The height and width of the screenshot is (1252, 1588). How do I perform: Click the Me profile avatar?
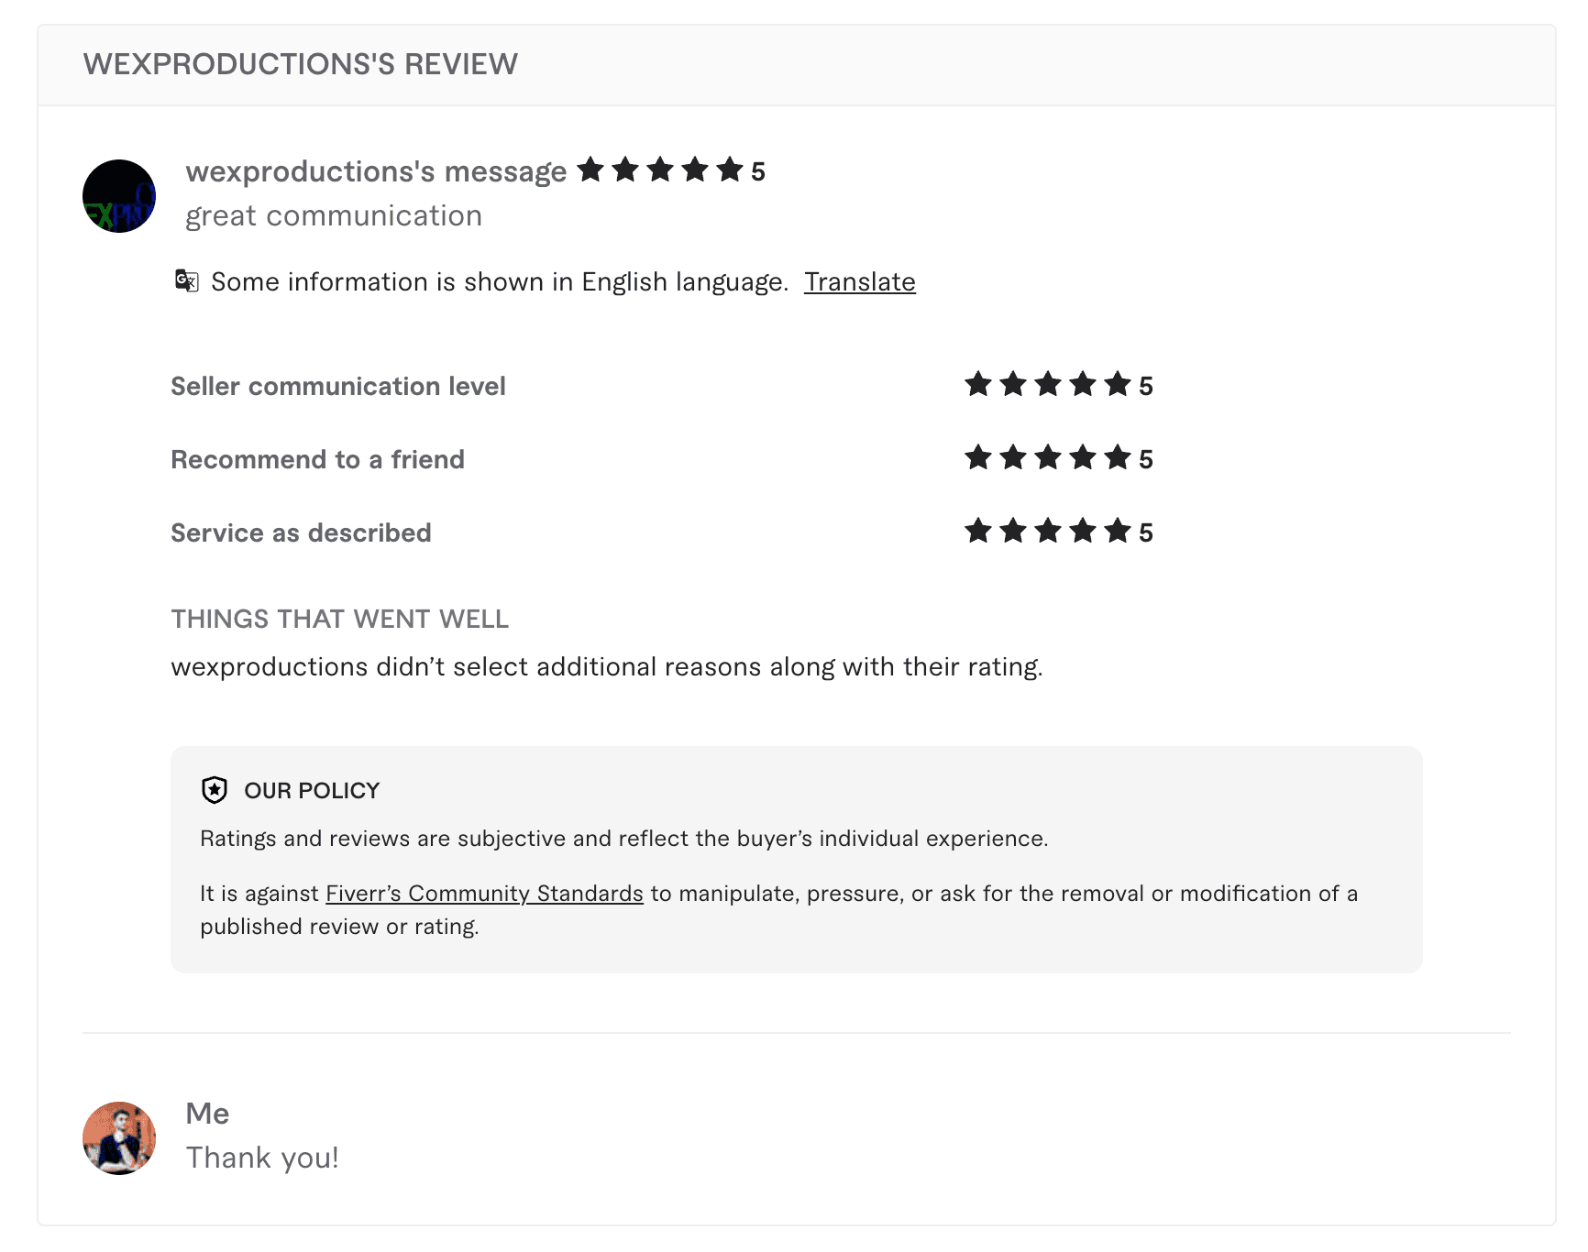118,1138
